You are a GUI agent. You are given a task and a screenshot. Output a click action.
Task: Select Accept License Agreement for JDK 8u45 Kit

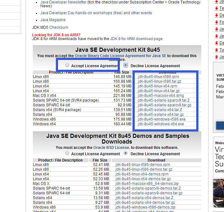click(x=67, y=65)
